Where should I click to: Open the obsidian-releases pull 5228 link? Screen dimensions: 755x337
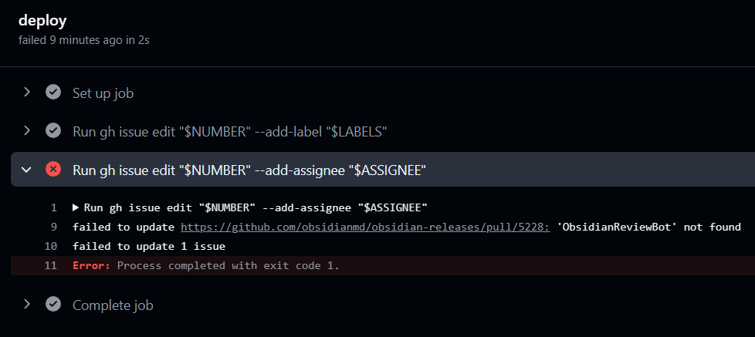click(x=365, y=227)
